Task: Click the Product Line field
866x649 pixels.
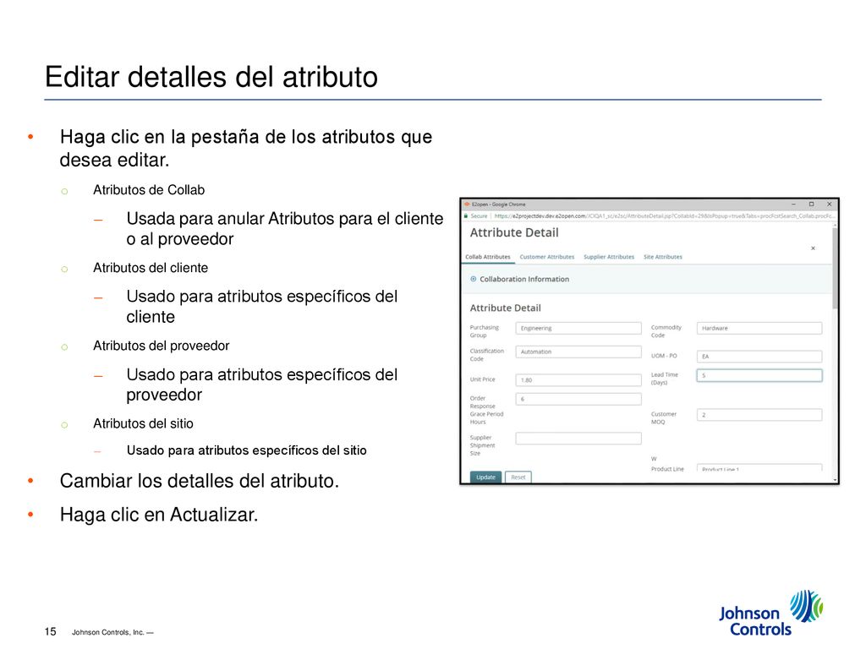Action: click(x=759, y=467)
